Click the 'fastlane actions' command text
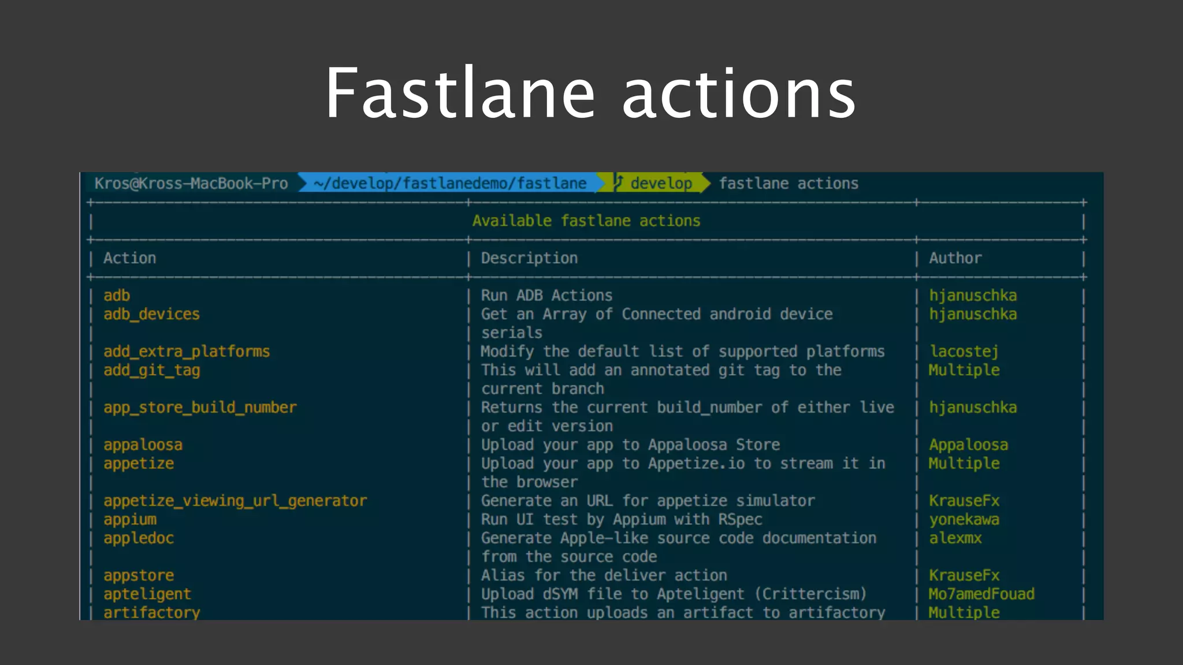The image size is (1183, 665). [x=788, y=184]
